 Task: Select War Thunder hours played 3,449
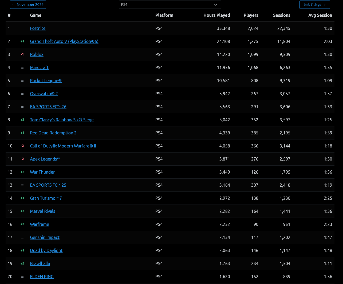click(x=224, y=172)
